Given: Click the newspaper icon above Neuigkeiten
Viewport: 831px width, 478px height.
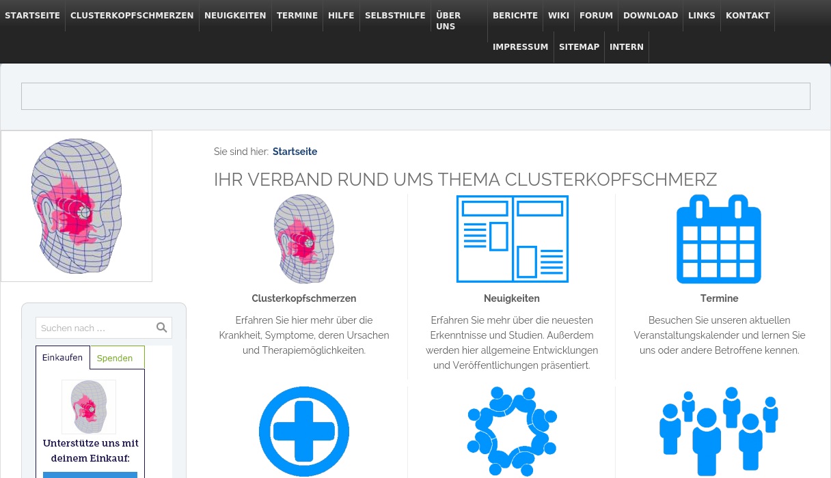Looking at the screenshot, I should (x=512, y=239).
